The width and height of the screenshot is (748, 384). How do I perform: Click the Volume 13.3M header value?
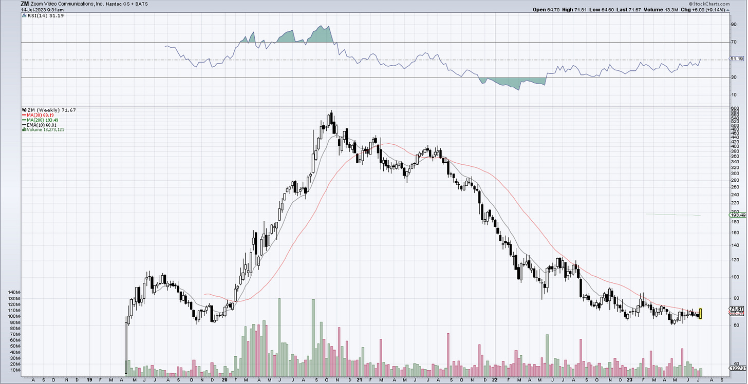662,10
